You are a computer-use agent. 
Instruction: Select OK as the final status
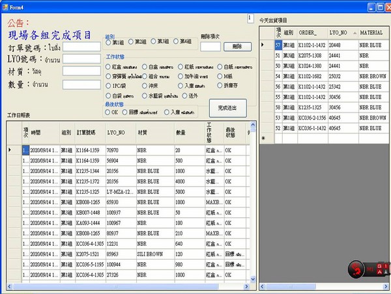(x=108, y=112)
